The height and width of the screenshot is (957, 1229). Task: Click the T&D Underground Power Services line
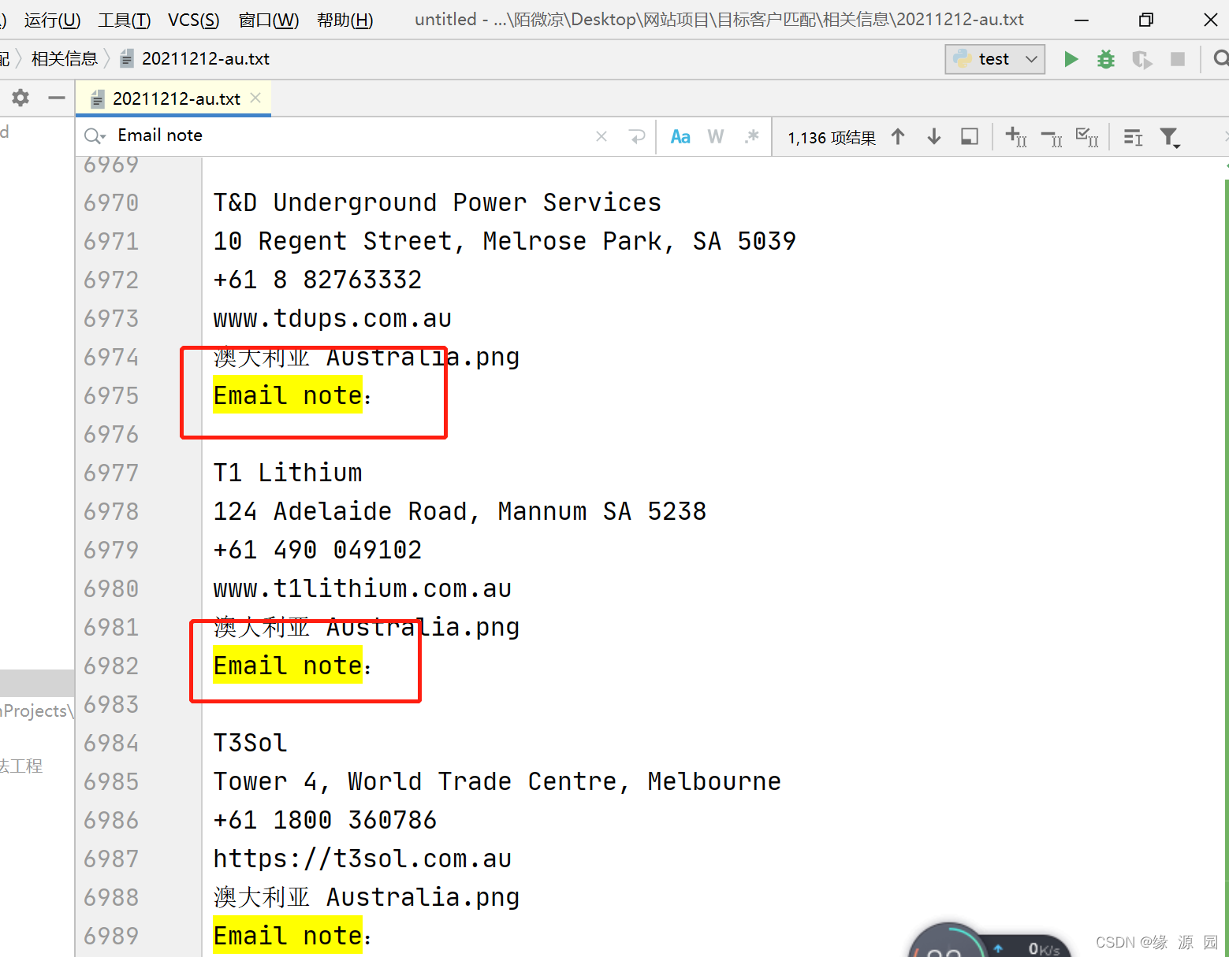tap(437, 202)
